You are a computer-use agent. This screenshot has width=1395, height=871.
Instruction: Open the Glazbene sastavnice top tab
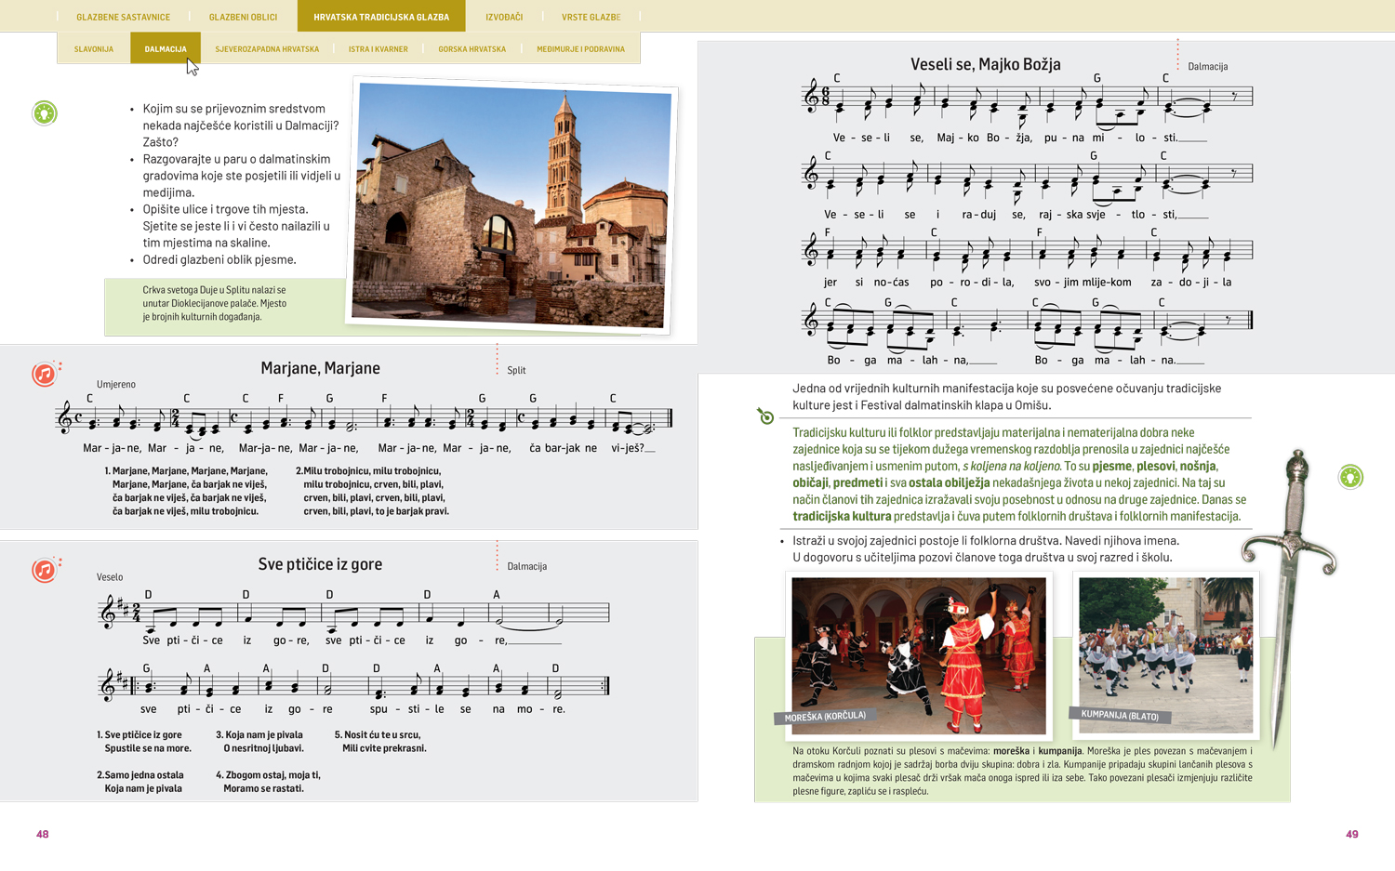123,17
